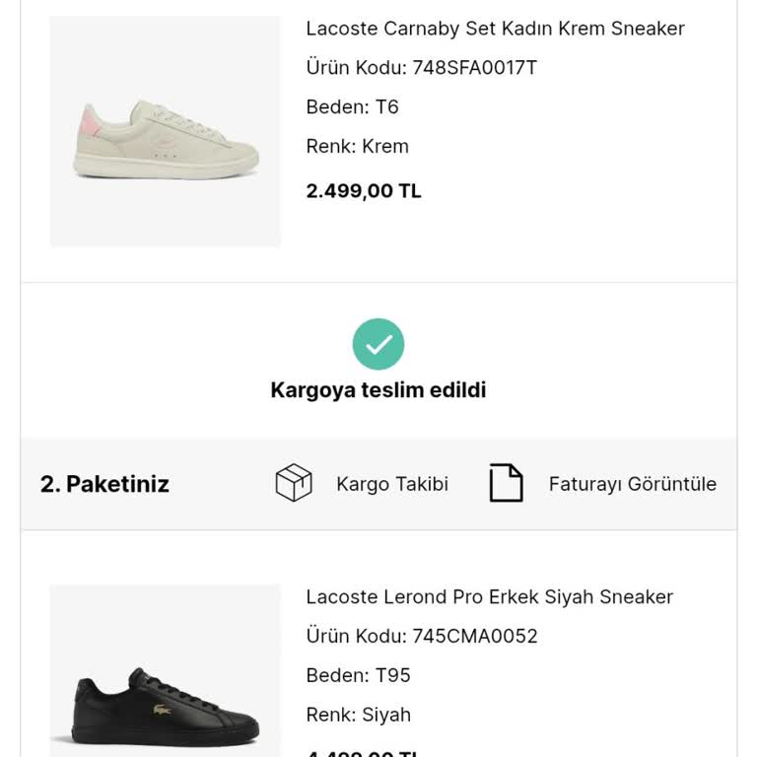Click the Beden: T6 size line

pos(352,107)
